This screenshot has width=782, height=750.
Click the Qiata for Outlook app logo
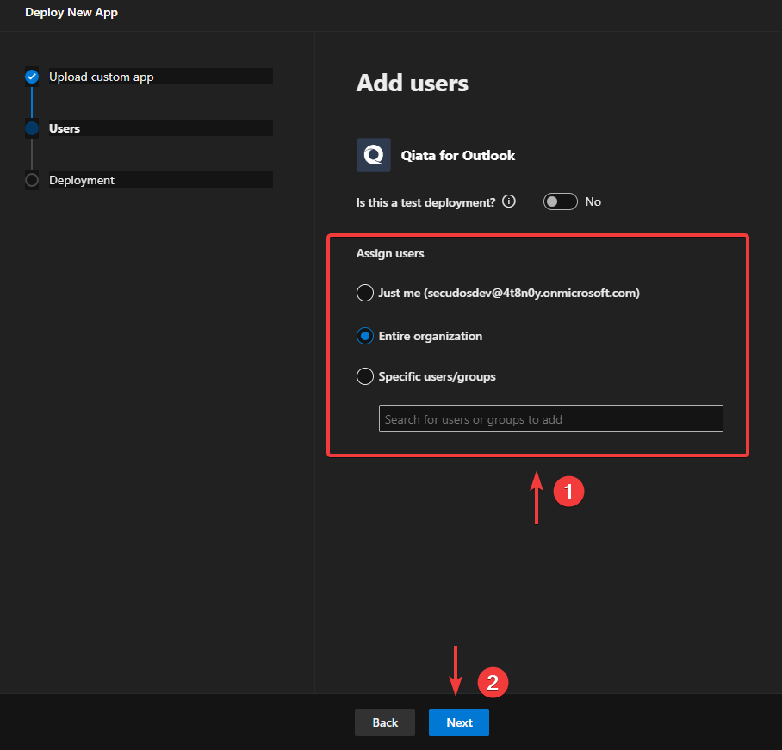pyautogui.click(x=373, y=155)
